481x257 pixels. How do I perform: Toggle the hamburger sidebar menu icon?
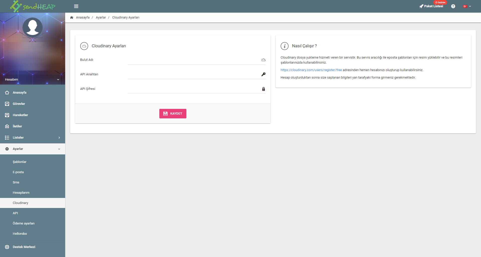tap(76, 6)
